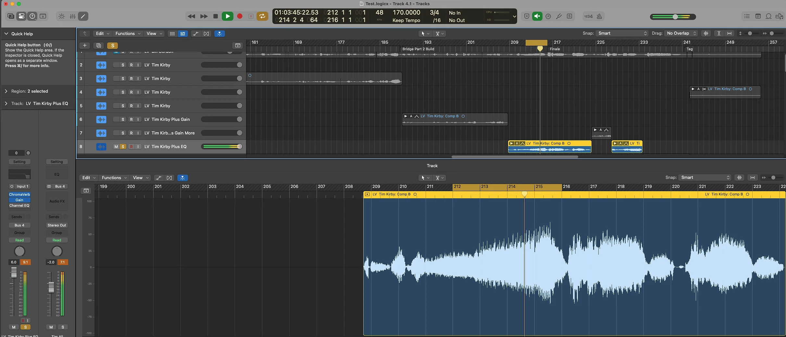Image resolution: width=786 pixels, height=337 pixels.
Task: Open the LCD display mode dropdown arrow
Action: [x=514, y=16]
